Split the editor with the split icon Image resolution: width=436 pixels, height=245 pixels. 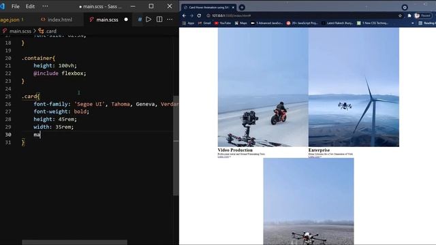click(159, 20)
